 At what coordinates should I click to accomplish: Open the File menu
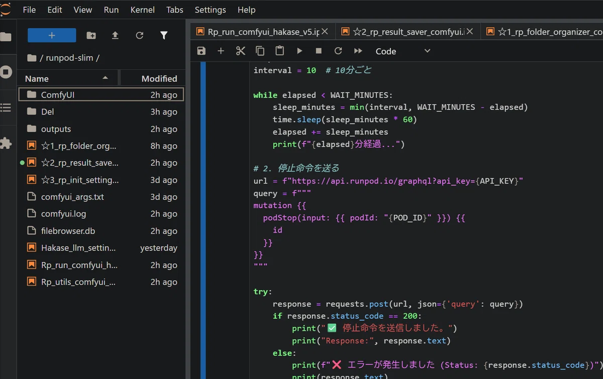tap(29, 10)
